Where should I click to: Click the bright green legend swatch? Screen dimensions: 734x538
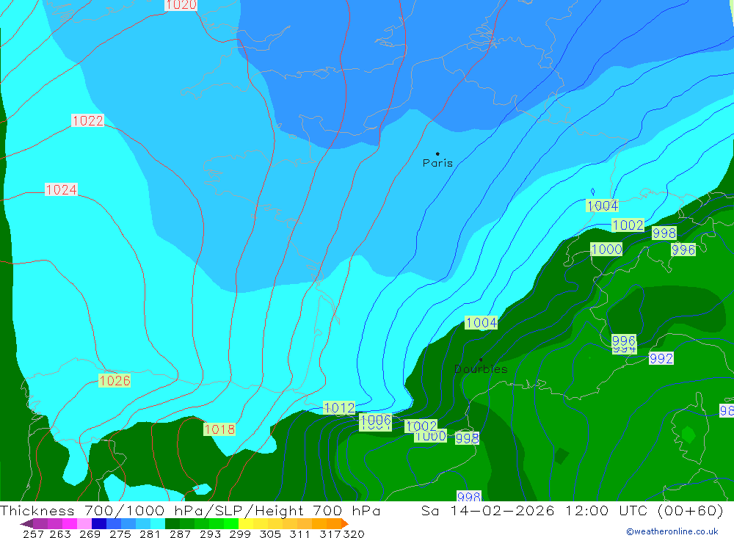[x=231, y=523]
